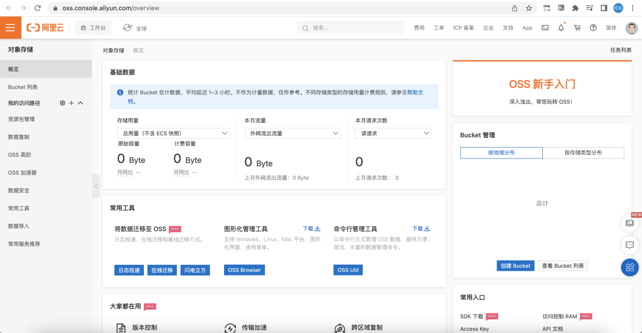Open the 全球 region selector
This screenshot has height=333, width=642.
pos(135,28)
